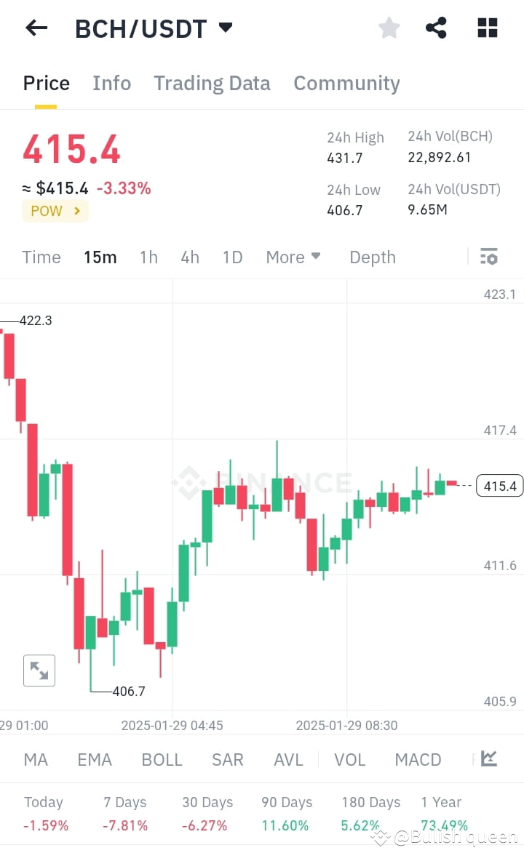The height and width of the screenshot is (853, 524).
Task: Open the candlestick chart style icon
Action: pos(488,758)
